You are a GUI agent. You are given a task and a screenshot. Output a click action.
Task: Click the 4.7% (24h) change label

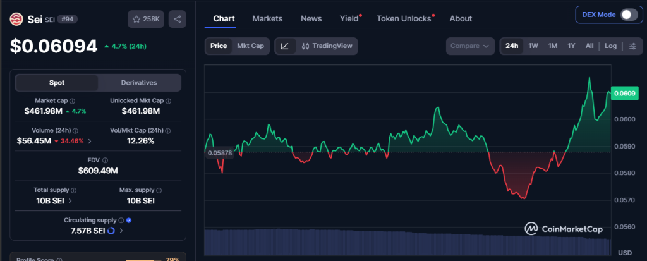[125, 46]
